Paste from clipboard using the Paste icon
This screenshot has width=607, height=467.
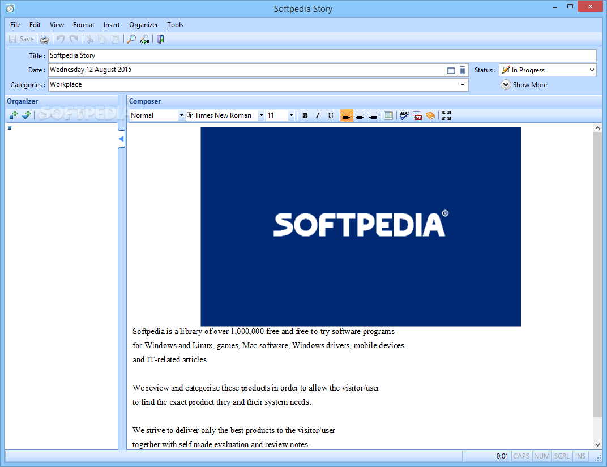pos(116,39)
